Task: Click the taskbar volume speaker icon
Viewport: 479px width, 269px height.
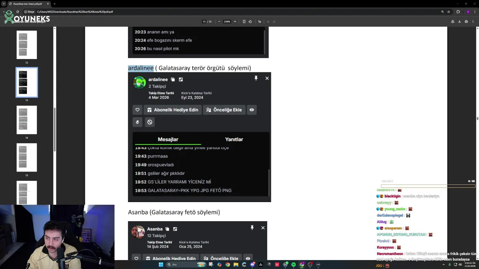Action: coord(460,265)
